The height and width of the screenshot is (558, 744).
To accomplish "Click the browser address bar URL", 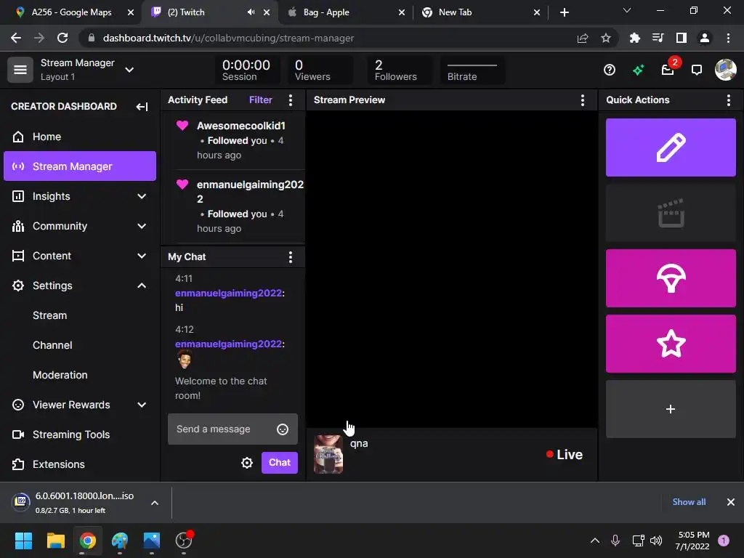I will [x=228, y=38].
